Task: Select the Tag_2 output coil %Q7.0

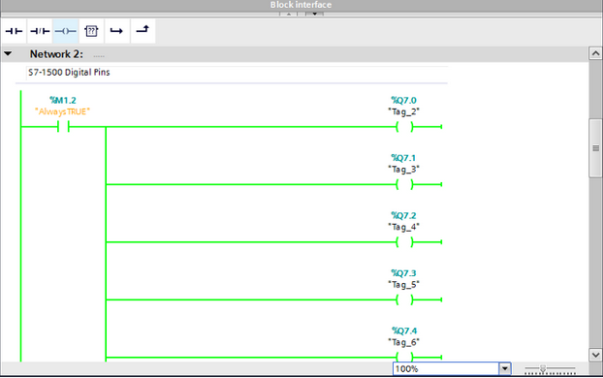Action: point(404,127)
